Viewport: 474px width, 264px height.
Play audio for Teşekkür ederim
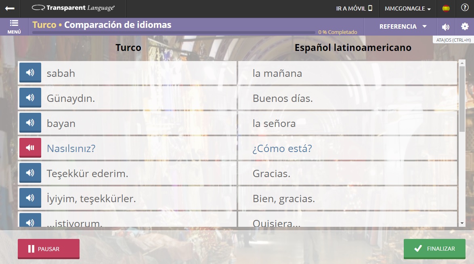tap(30, 173)
